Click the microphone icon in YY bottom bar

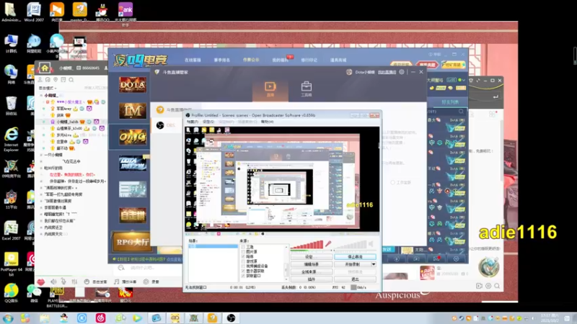point(63,282)
